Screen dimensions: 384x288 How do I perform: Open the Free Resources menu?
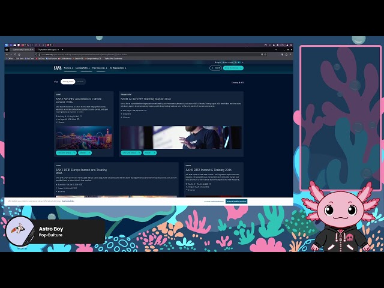click(x=100, y=68)
